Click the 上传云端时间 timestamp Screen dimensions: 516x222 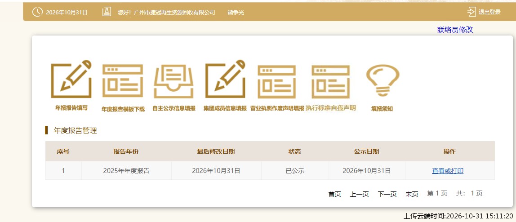coord(458,216)
